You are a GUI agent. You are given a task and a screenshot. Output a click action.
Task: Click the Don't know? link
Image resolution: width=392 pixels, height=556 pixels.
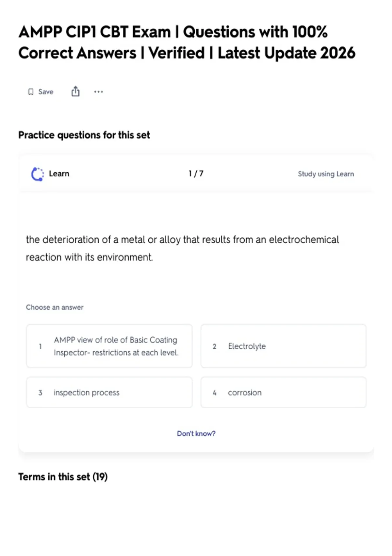coord(196,433)
